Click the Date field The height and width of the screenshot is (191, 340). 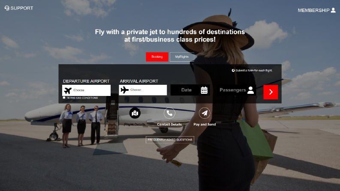click(190, 90)
